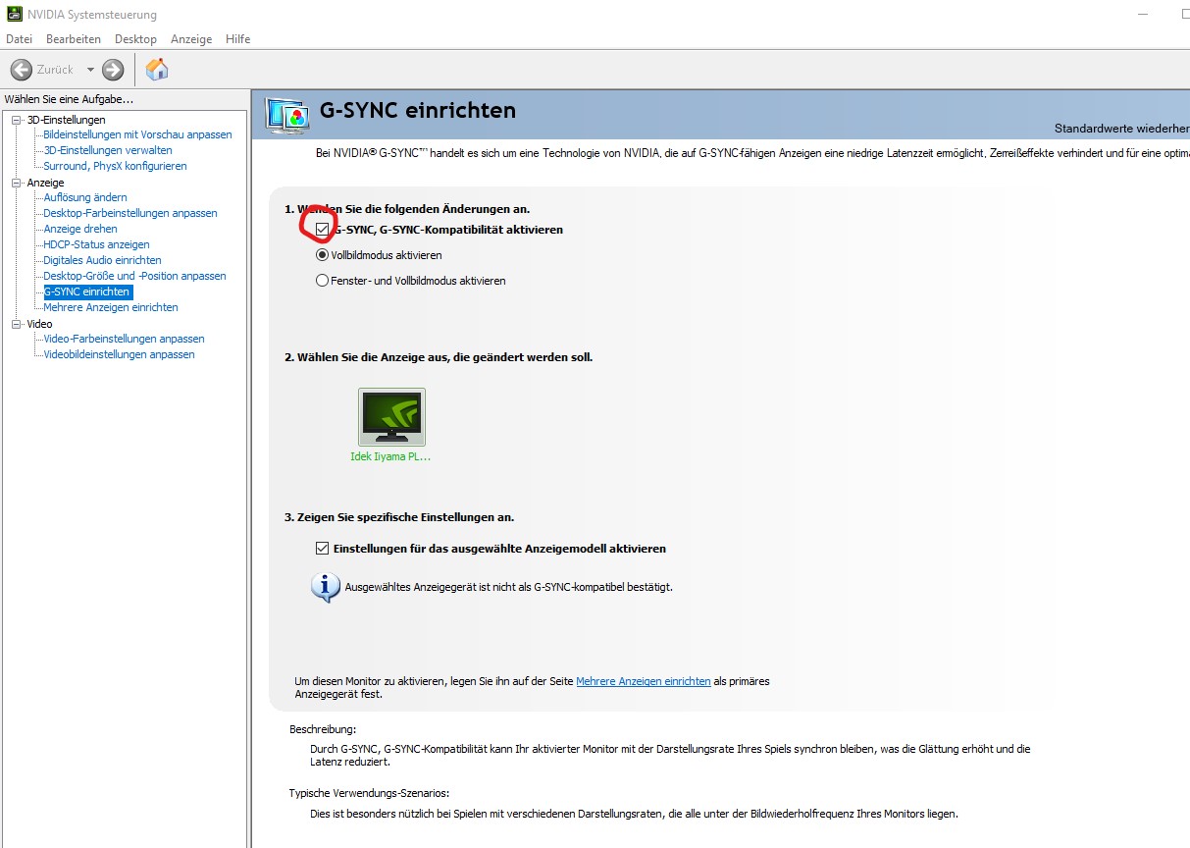Collapse the Anzeige tree node
This screenshot has width=1190, height=848.
click(x=16, y=183)
